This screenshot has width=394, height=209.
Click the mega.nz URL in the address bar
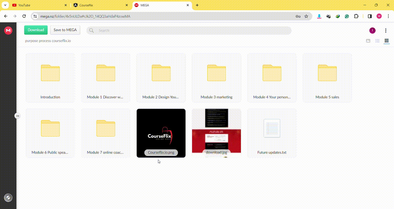click(85, 16)
